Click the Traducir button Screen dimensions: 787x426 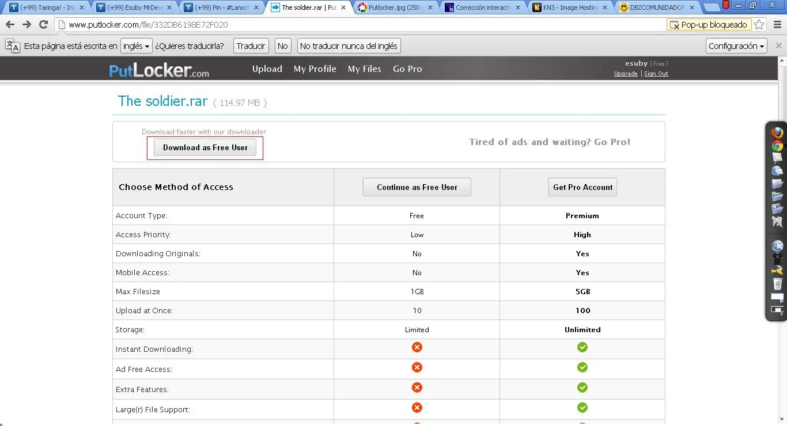coord(251,46)
